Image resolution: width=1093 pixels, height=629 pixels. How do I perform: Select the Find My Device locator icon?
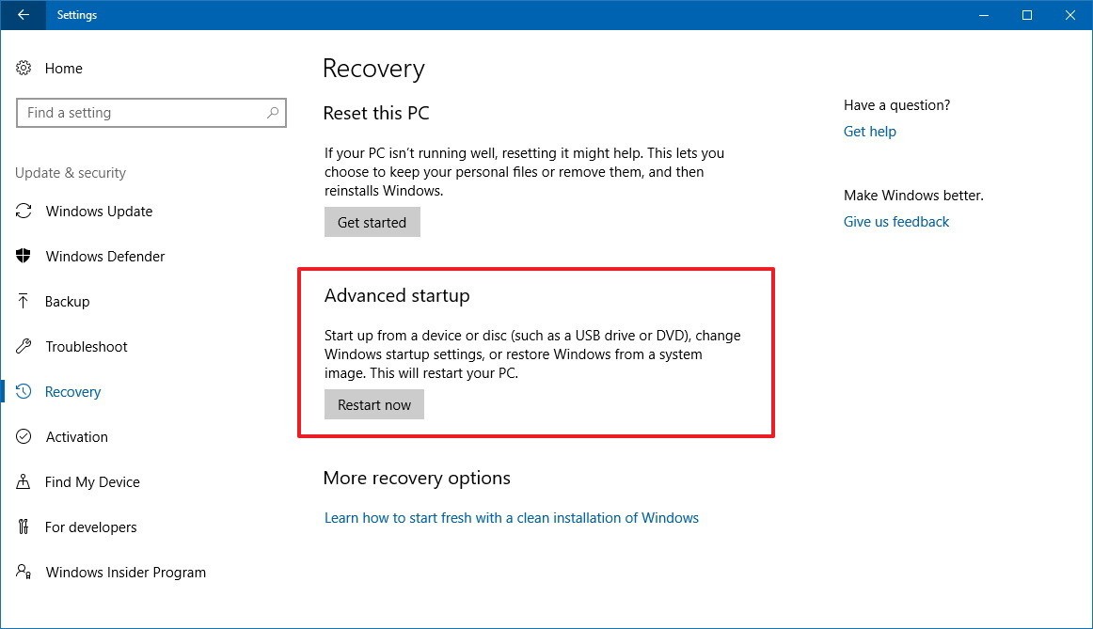point(24,481)
